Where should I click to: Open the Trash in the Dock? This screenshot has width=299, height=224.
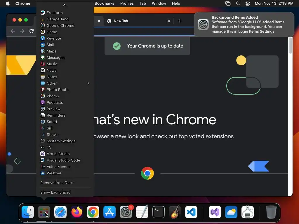click(x=271, y=212)
